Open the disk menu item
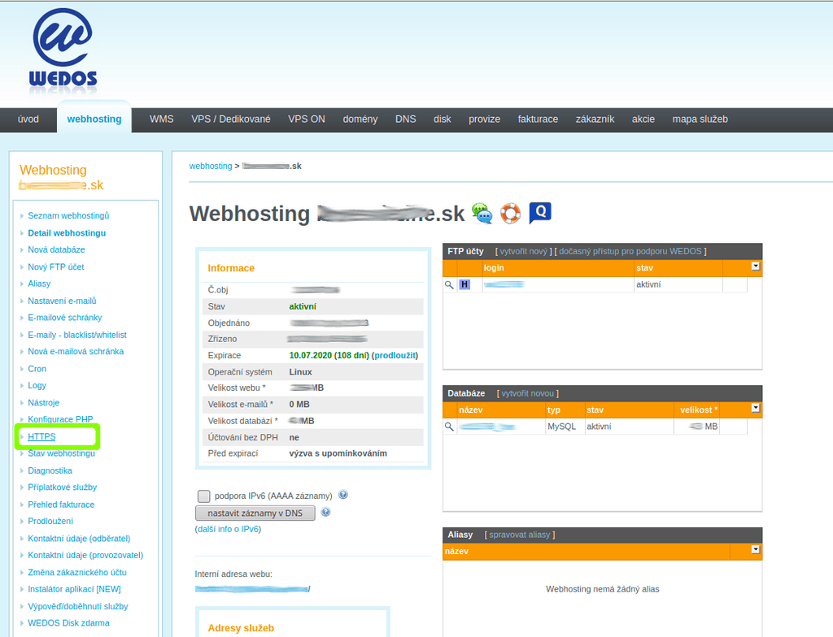The height and width of the screenshot is (637, 833). point(442,119)
